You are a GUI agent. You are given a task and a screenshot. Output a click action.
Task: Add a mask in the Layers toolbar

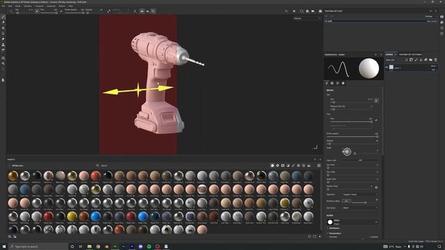[x=411, y=60]
